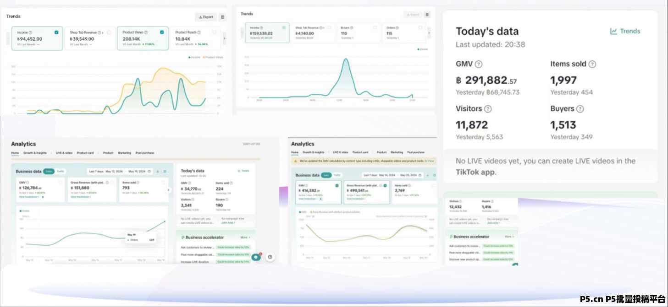668x307 pixels.
Task: Click the round help icon beside the chat bubble
Action: click(270, 257)
